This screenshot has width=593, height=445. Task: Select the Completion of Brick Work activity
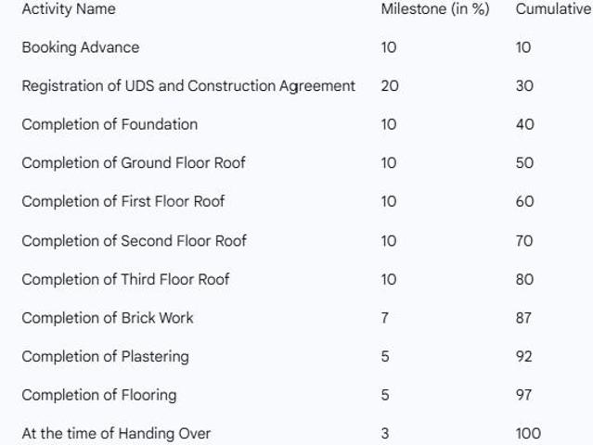click(108, 318)
